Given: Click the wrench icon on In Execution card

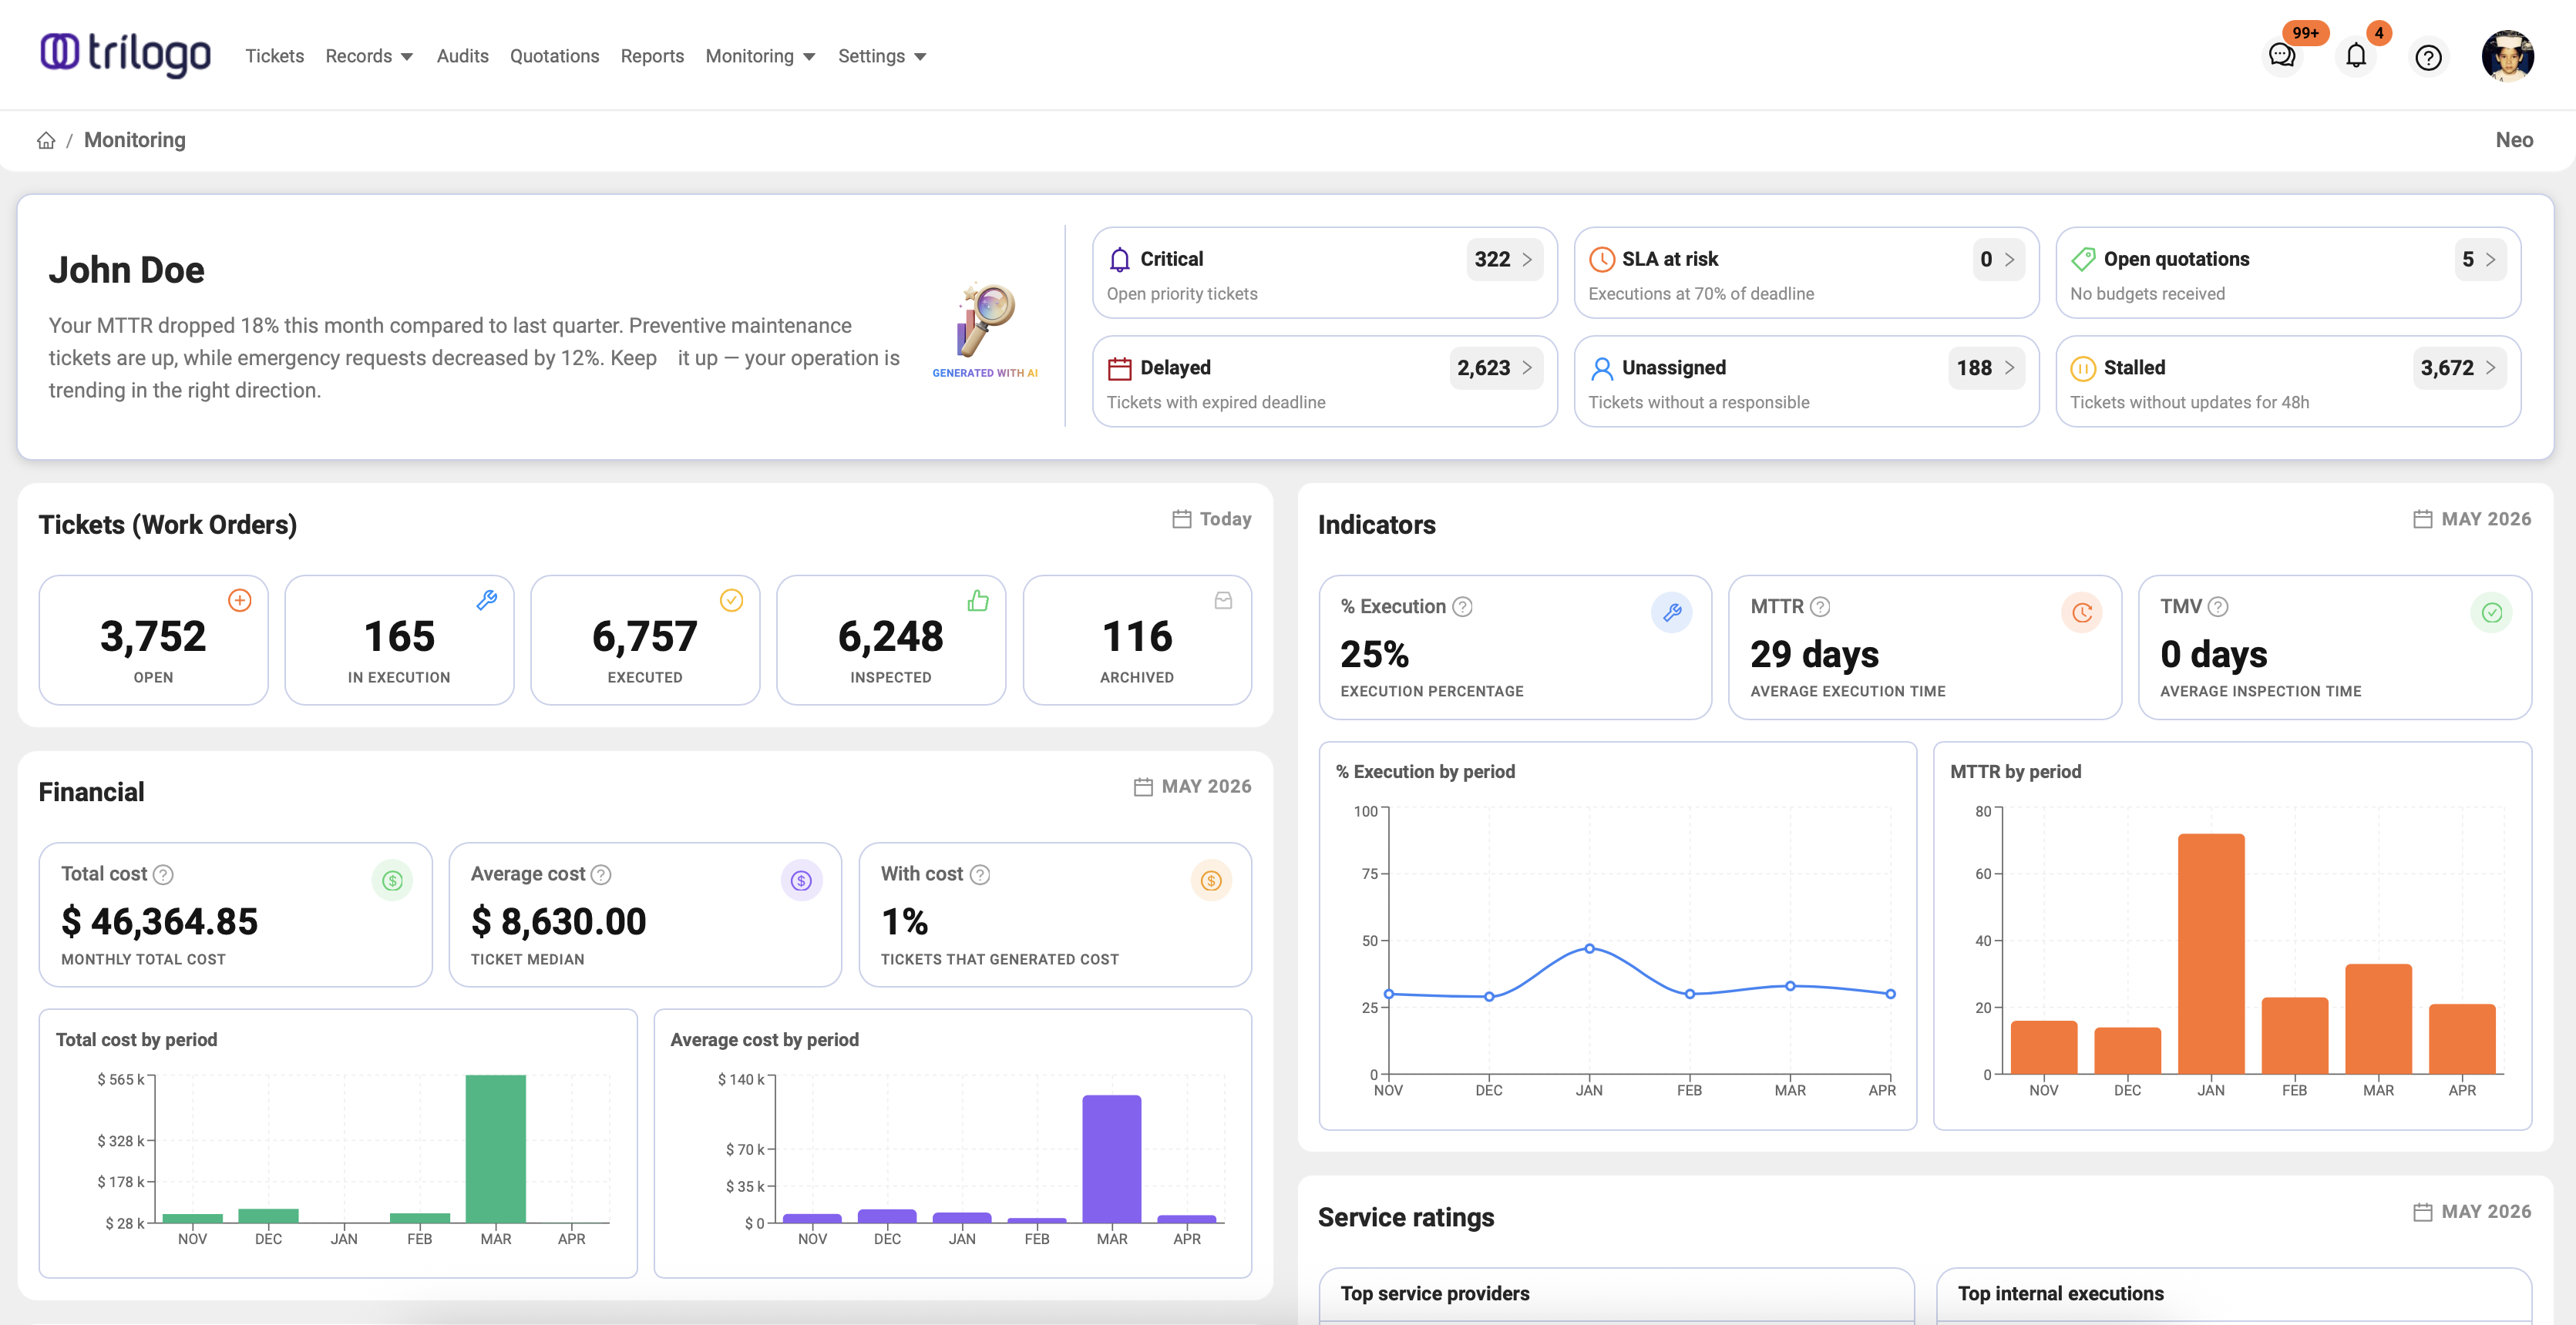Looking at the screenshot, I should pos(486,599).
